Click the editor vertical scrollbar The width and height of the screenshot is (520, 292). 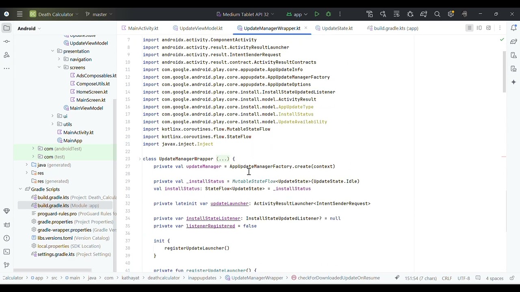504,72
